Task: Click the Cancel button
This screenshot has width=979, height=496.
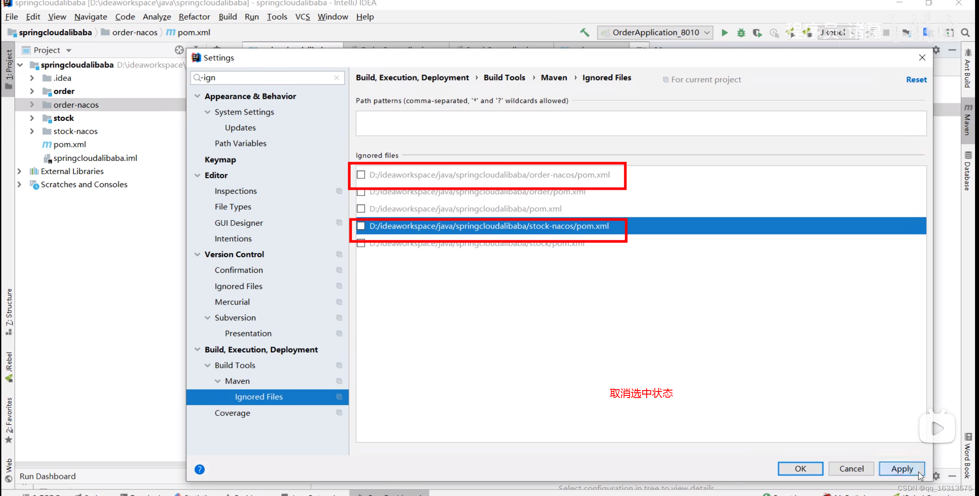Action: 851,468
